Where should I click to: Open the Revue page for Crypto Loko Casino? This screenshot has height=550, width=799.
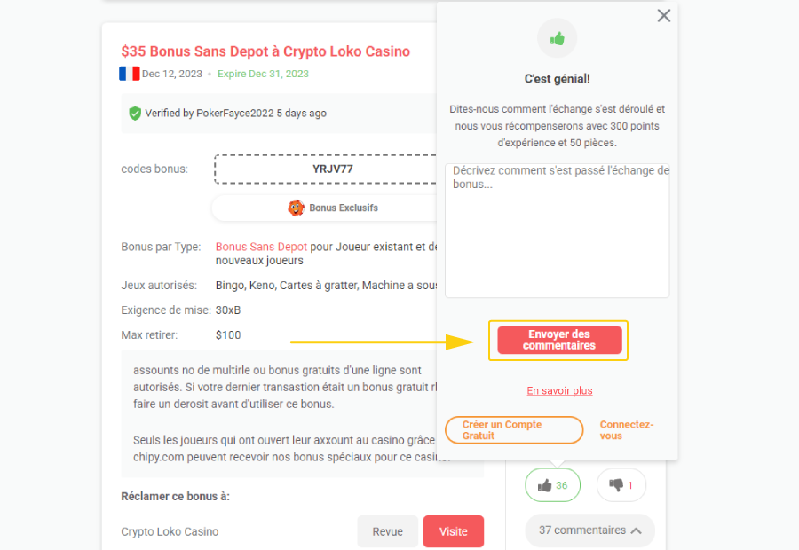point(387,531)
